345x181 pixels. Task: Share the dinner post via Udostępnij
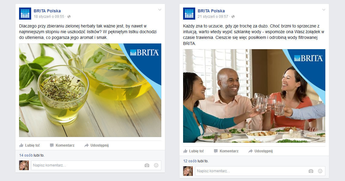tap(261, 151)
